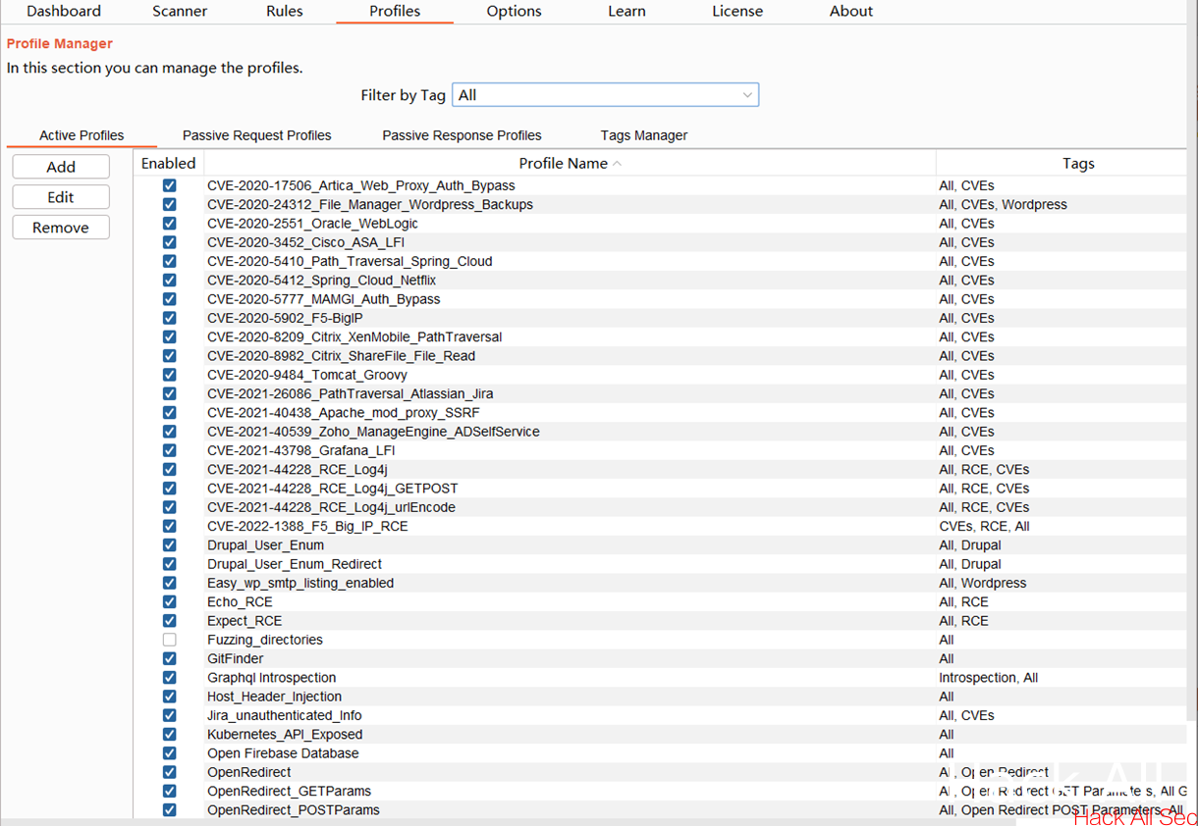Disable CVE-2020-17506_Artica_Web_Proxy_Auth_Bypass checkbox
Viewport: 1198px width, 826px height.
click(x=170, y=185)
